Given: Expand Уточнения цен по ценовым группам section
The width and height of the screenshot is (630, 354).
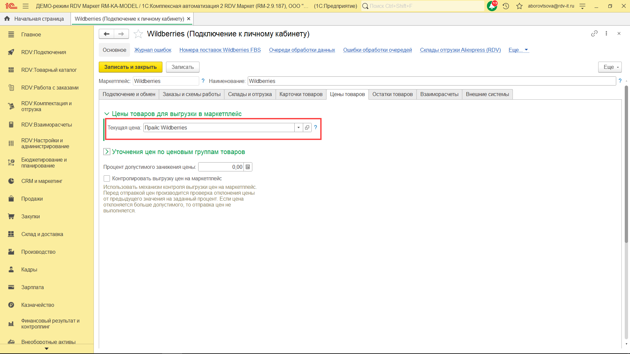Looking at the screenshot, I should 107,152.
